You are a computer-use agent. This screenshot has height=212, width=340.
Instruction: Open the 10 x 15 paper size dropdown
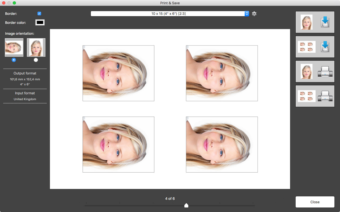click(x=170, y=14)
